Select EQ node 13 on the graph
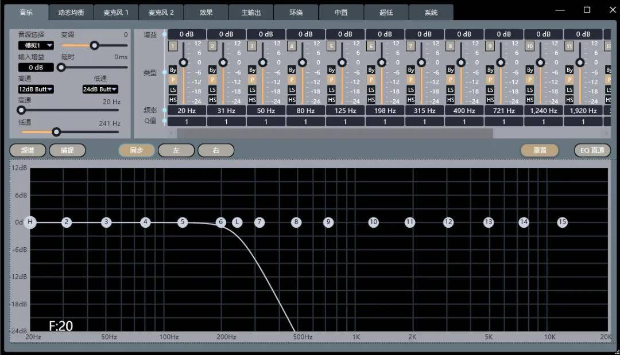The height and width of the screenshot is (355, 620). click(489, 222)
